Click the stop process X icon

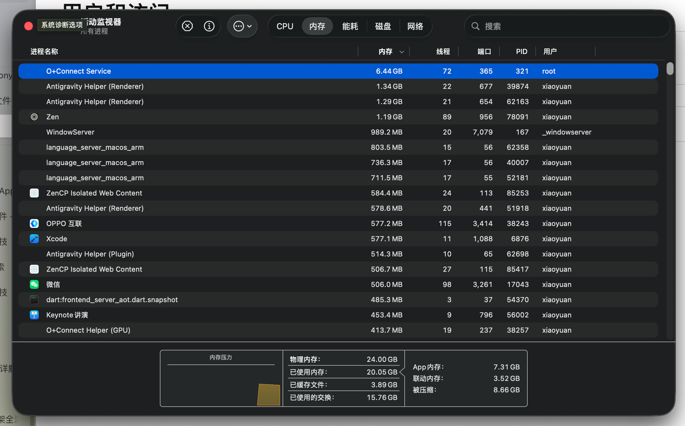[187, 26]
